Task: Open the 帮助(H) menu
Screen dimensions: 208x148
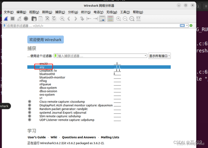Action: (x=138, y=12)
